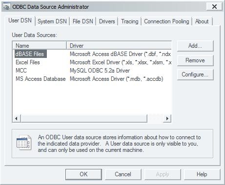The width and height of the screenshot is (225, 185).
Task: Open Configure... for selected source
Action: click(x=195, y=74)
